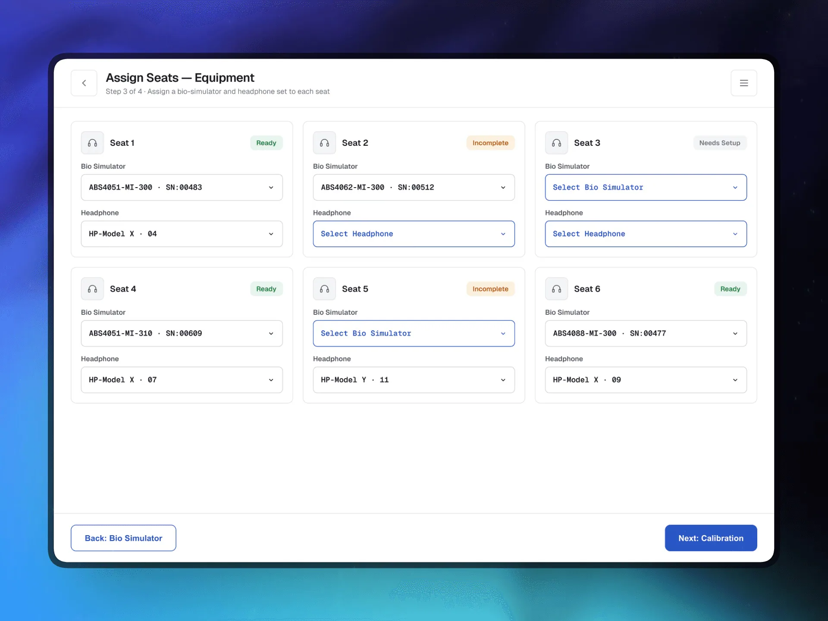
Task: Click the Seat 2 headphone icon
Action: [324, 143]
